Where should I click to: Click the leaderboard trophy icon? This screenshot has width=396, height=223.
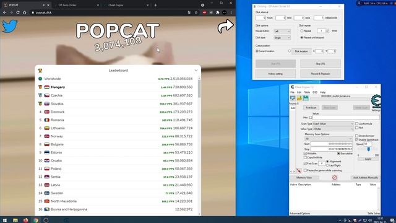(40, 71)
